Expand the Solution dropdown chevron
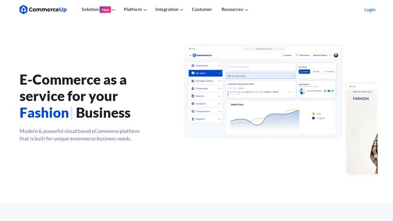Screen dimensions: 393x221 [x=113, y=10]
